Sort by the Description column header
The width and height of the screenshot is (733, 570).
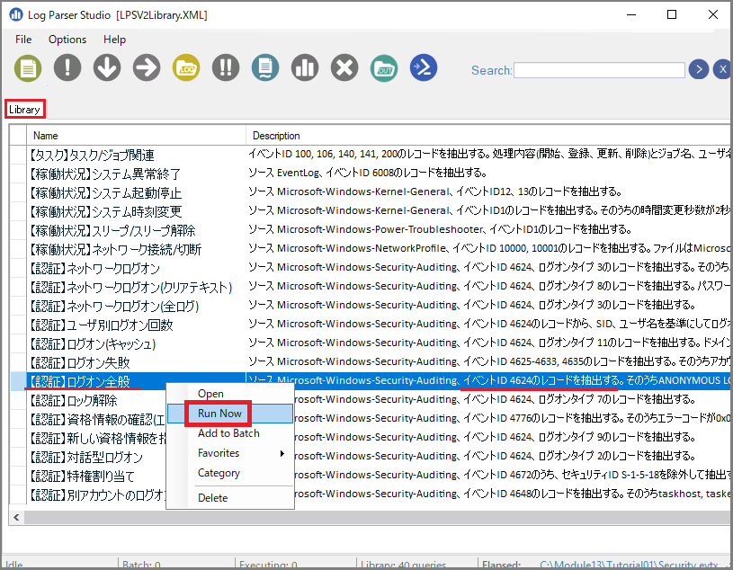click(489, 136)
